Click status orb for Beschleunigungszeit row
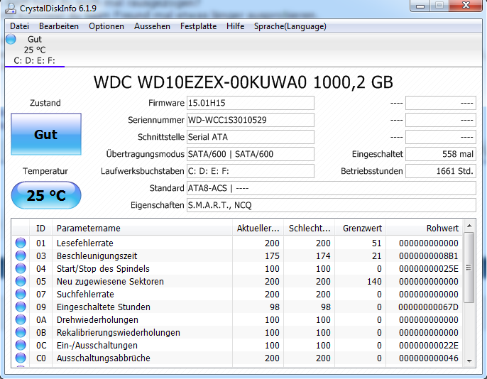The width and height of the screenshot is (487, 379). point(21,256)
